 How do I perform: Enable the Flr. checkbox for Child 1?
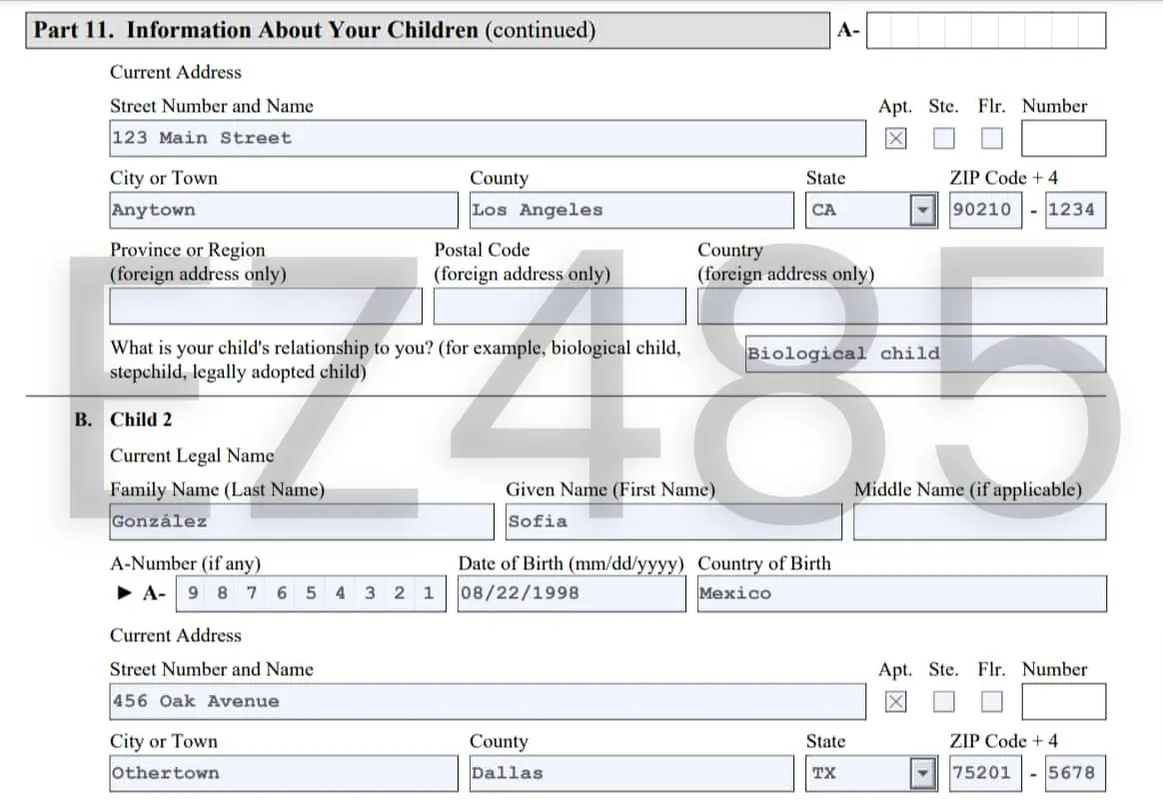pyautogui.click(x=991, y=138)
